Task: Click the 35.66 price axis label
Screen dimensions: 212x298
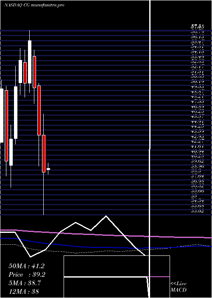Action: [x=197, y=191]
